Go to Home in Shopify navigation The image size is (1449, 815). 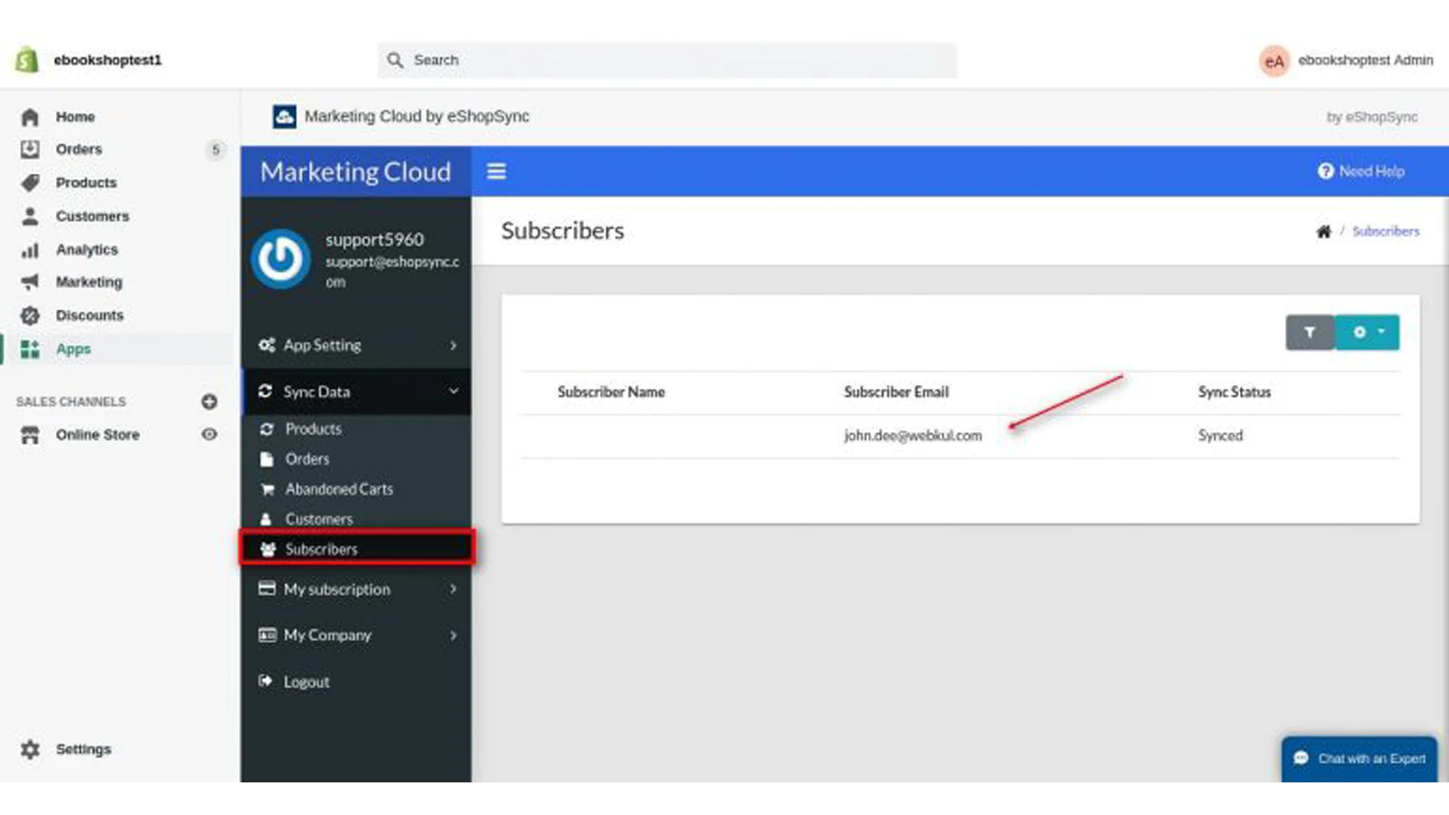75,117
